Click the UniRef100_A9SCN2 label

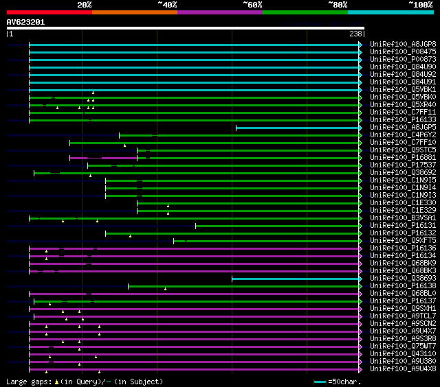[403, 324]
